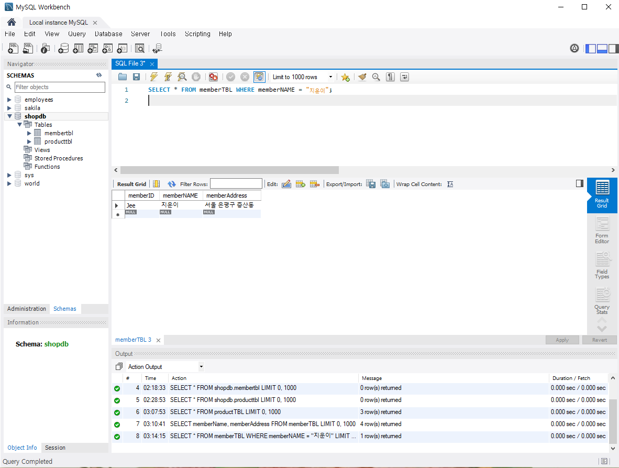619x468 pixels.
Task: Click Create new stored procedure icon
Action: pos(107,48)
